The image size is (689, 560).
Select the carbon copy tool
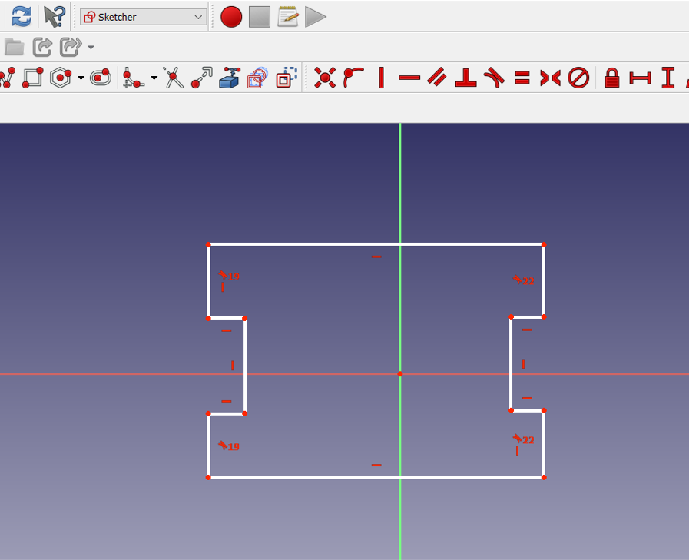point(258,78)
